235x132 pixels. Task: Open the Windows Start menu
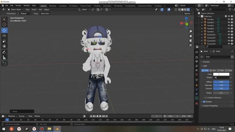click(x=4, y=129)
